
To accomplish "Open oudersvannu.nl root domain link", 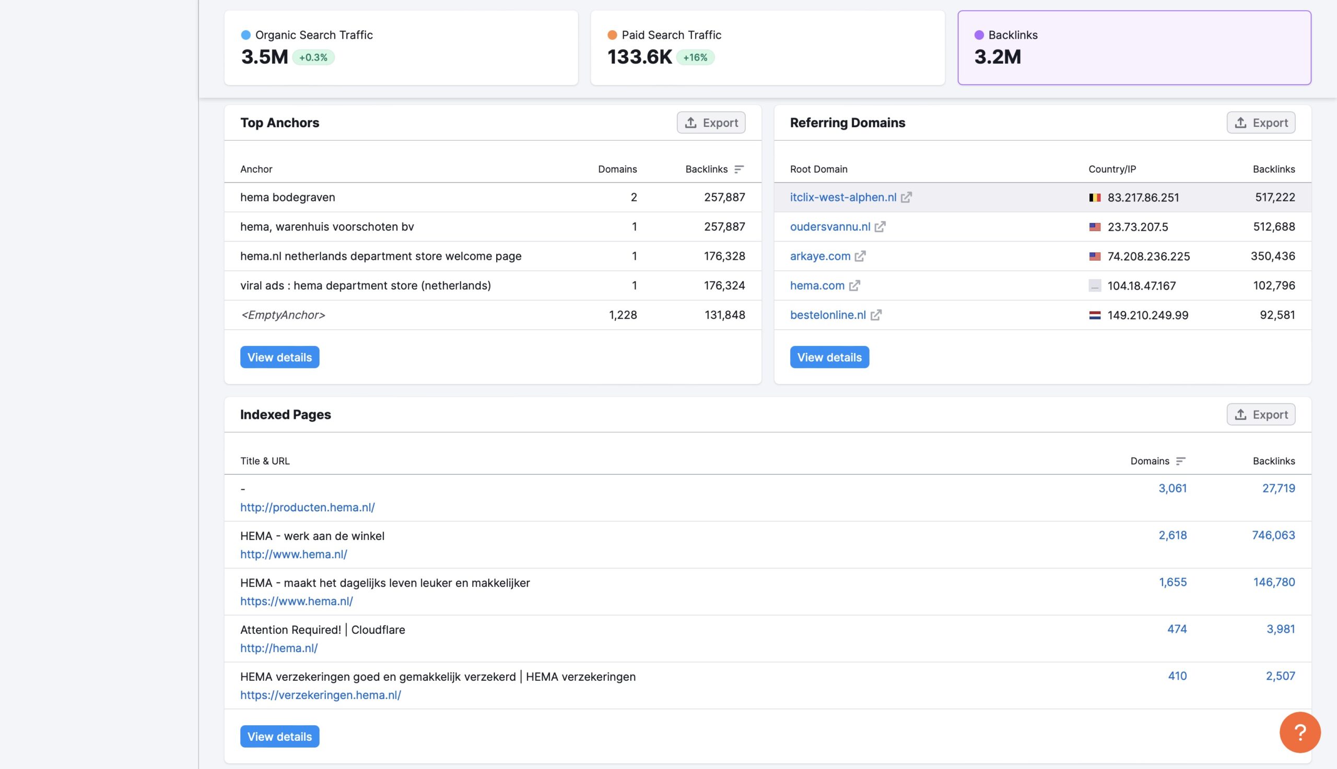I will (x=830, y=226).
